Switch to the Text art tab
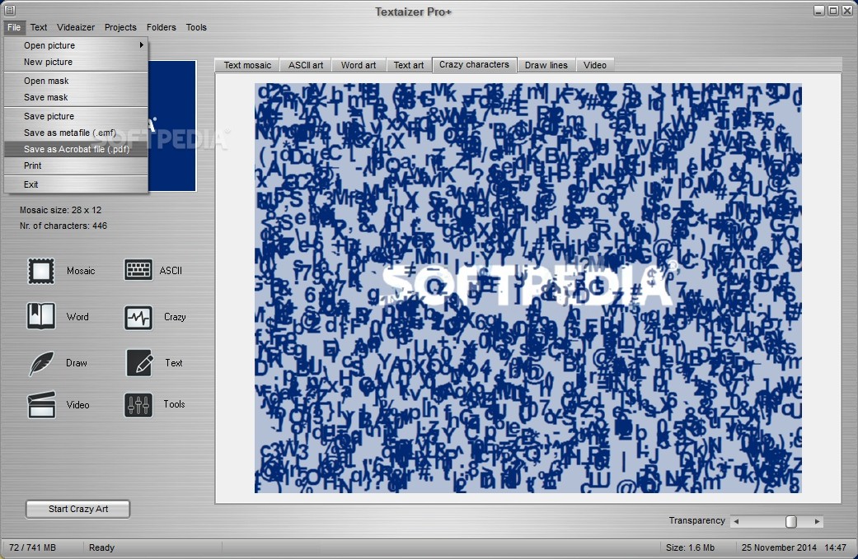The height and width of the screenshot is (559, 858). (409, 65)
